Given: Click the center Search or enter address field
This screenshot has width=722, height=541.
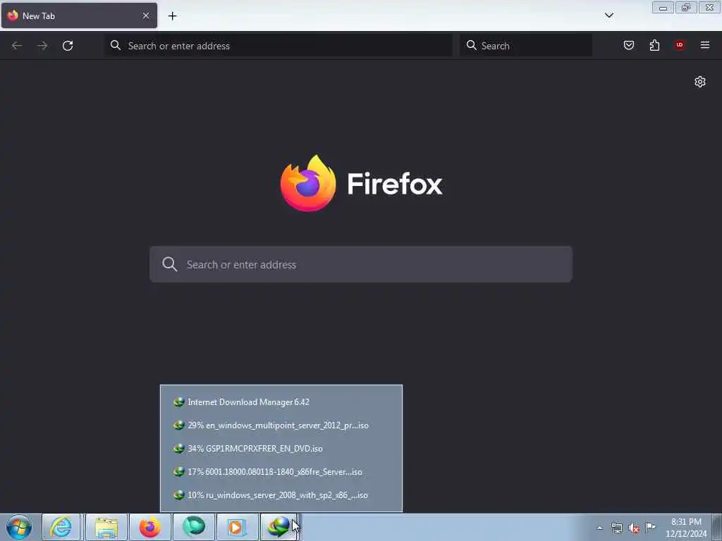Looking at the screenshot, I should point(361,265).
